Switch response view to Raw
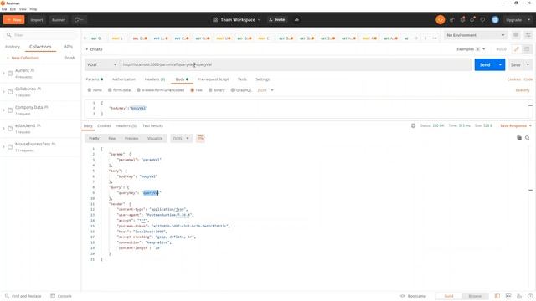Viewport: 536px width, 301px height. tap(112, 138)
